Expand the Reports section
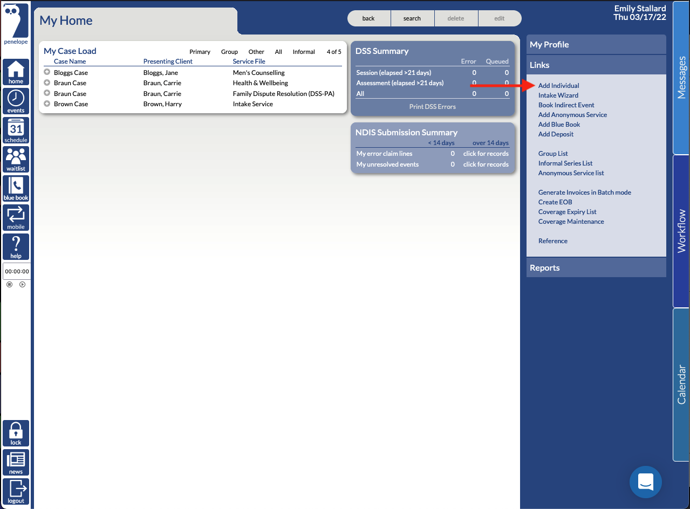The image size is (690, 509). click(596, 267)
